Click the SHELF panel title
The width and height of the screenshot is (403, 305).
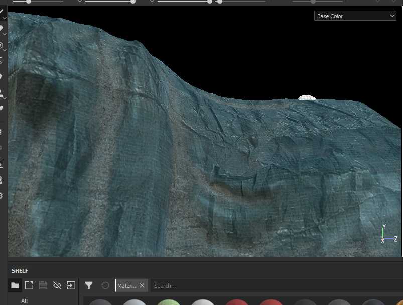click(x=20, y=271)
